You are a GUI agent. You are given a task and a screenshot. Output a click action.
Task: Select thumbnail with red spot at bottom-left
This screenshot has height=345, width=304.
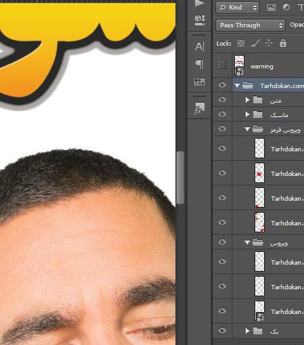click(x=260, y=198)
